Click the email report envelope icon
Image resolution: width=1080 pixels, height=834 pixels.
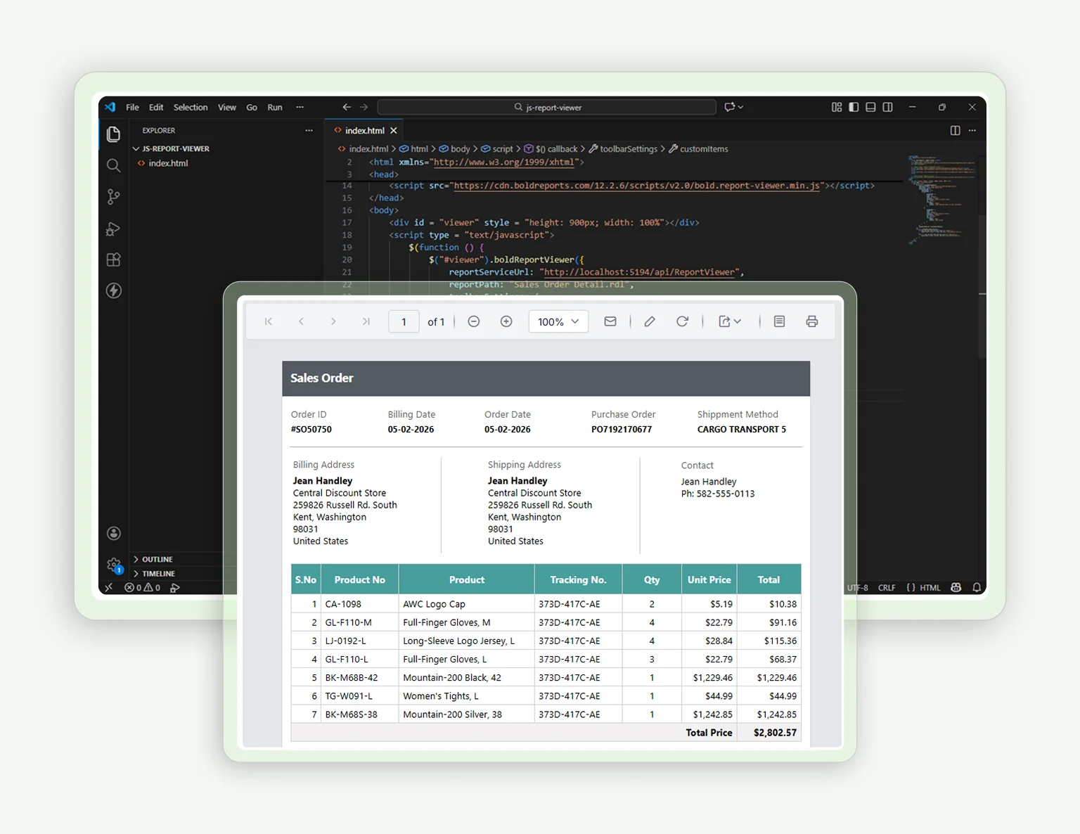click(x=610, y=321)
